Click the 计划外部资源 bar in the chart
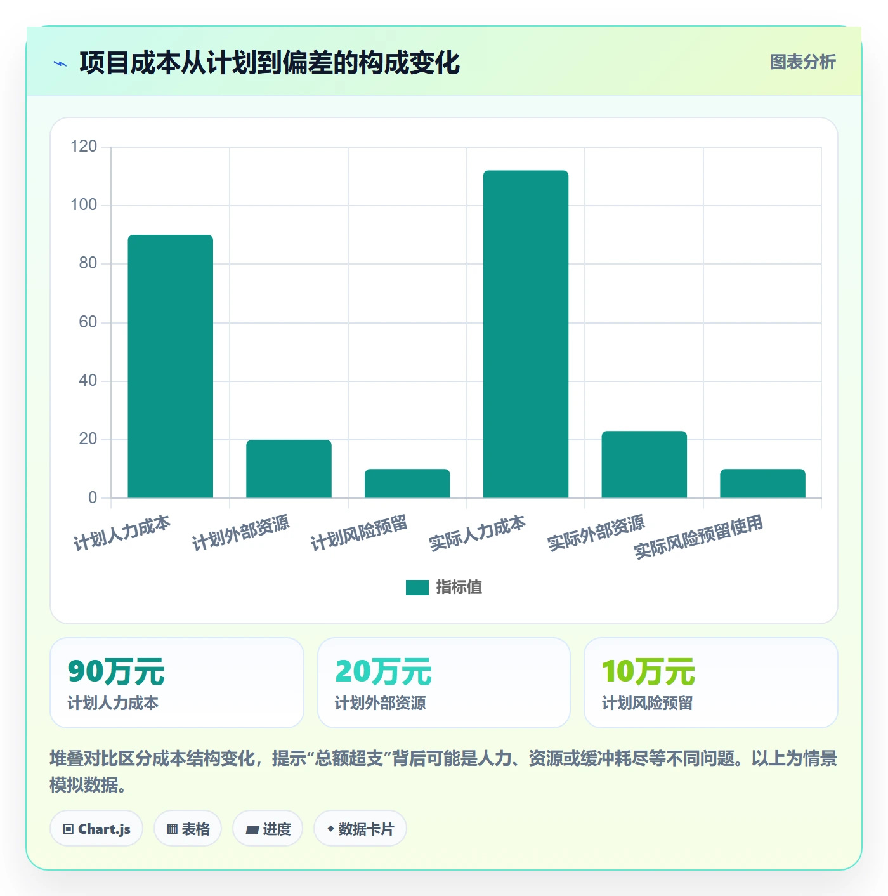Viewport: 888px width, 896px height. 289,469
